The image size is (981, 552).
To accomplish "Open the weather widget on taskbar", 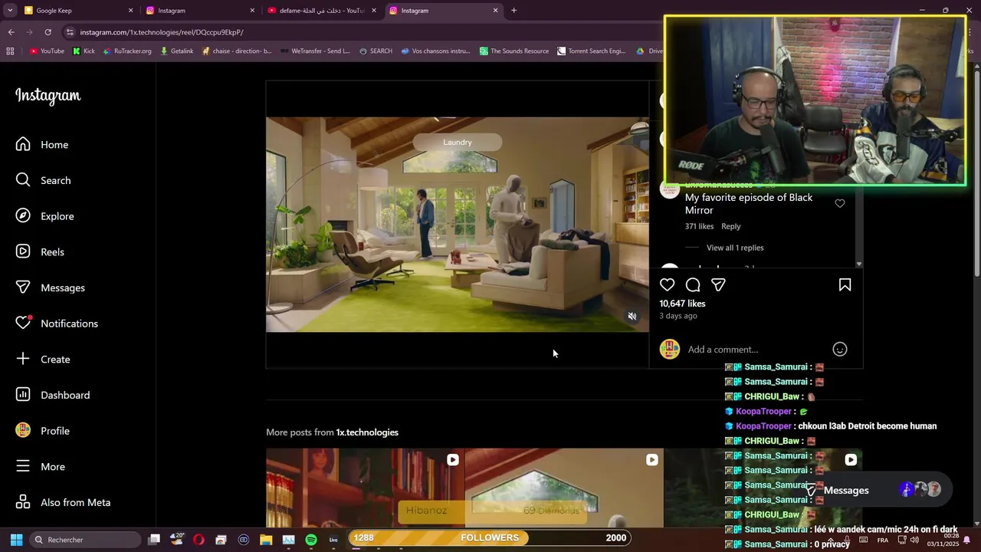I will click(x=176, y=540).
